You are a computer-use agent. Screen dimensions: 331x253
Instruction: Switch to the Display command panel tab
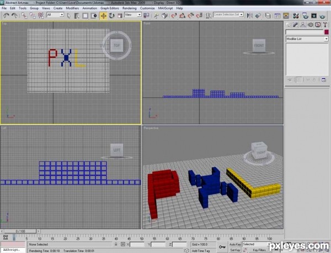pos(318,25)
